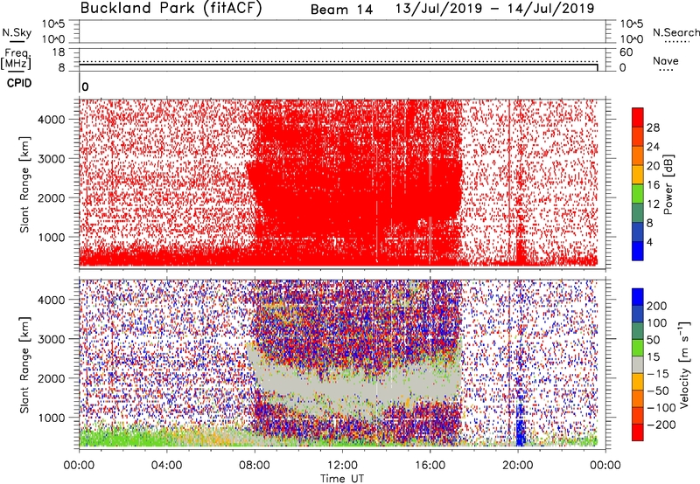Click the "Beam 14" label

click(341, 10)
